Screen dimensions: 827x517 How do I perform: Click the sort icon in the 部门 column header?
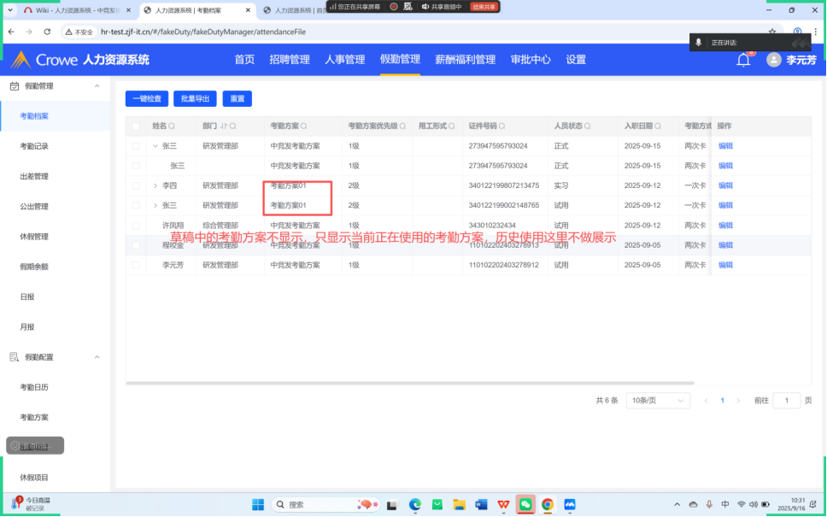(x=225, y=126)
